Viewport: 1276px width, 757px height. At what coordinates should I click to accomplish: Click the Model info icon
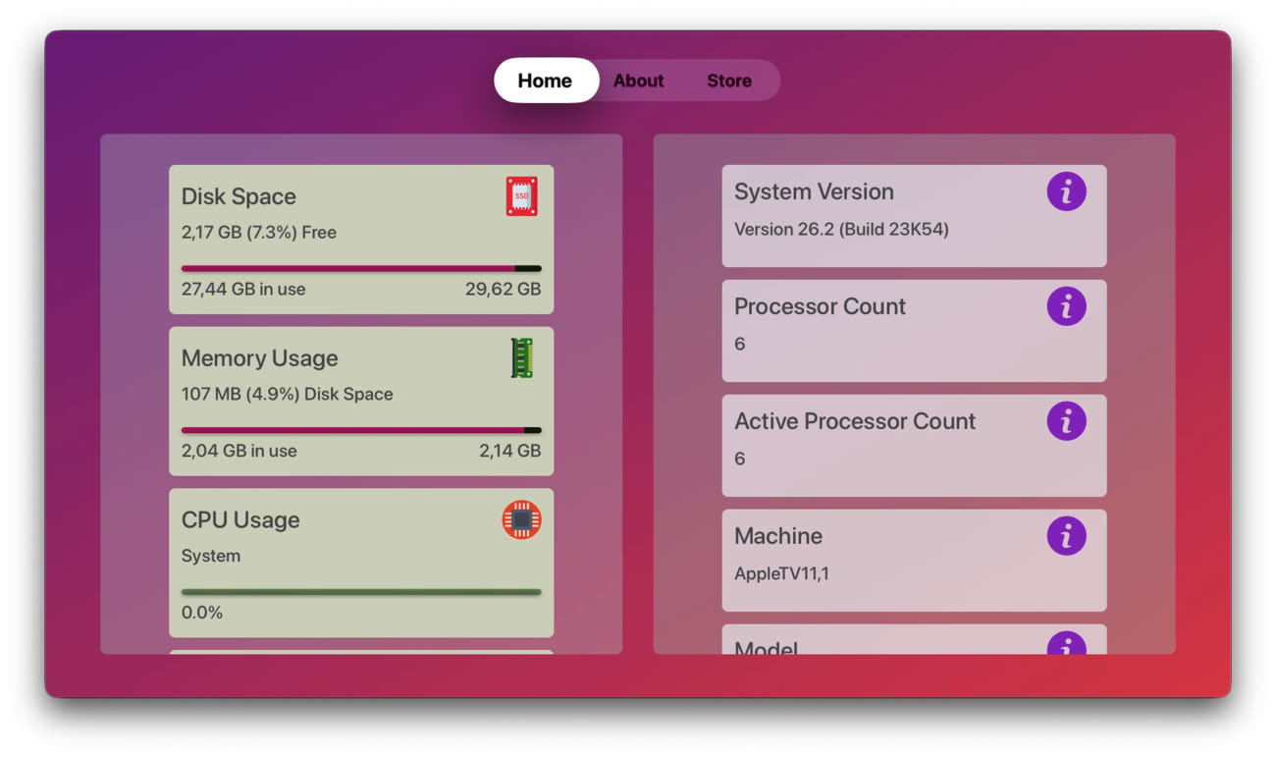[x=1066, y=644]
